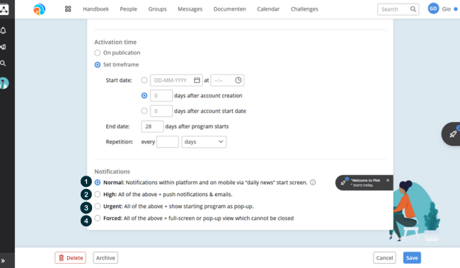This screenshot has width=460, height=268.
Task: Choose High notification level
Action: (98, 195)
